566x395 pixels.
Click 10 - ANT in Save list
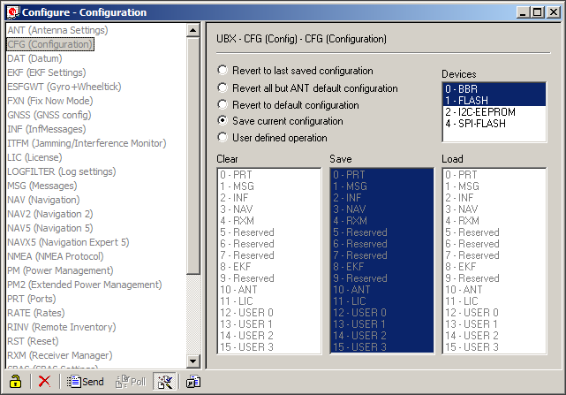tap(382, 290)
